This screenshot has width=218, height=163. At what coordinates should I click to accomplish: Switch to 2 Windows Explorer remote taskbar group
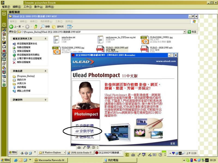(x=52, y=153)
